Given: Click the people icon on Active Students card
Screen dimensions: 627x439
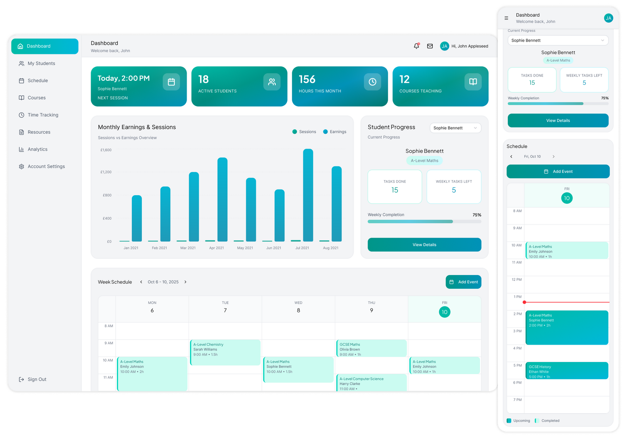Looking at the screenshot, I should pyautogui.click(x=272, y=82).
